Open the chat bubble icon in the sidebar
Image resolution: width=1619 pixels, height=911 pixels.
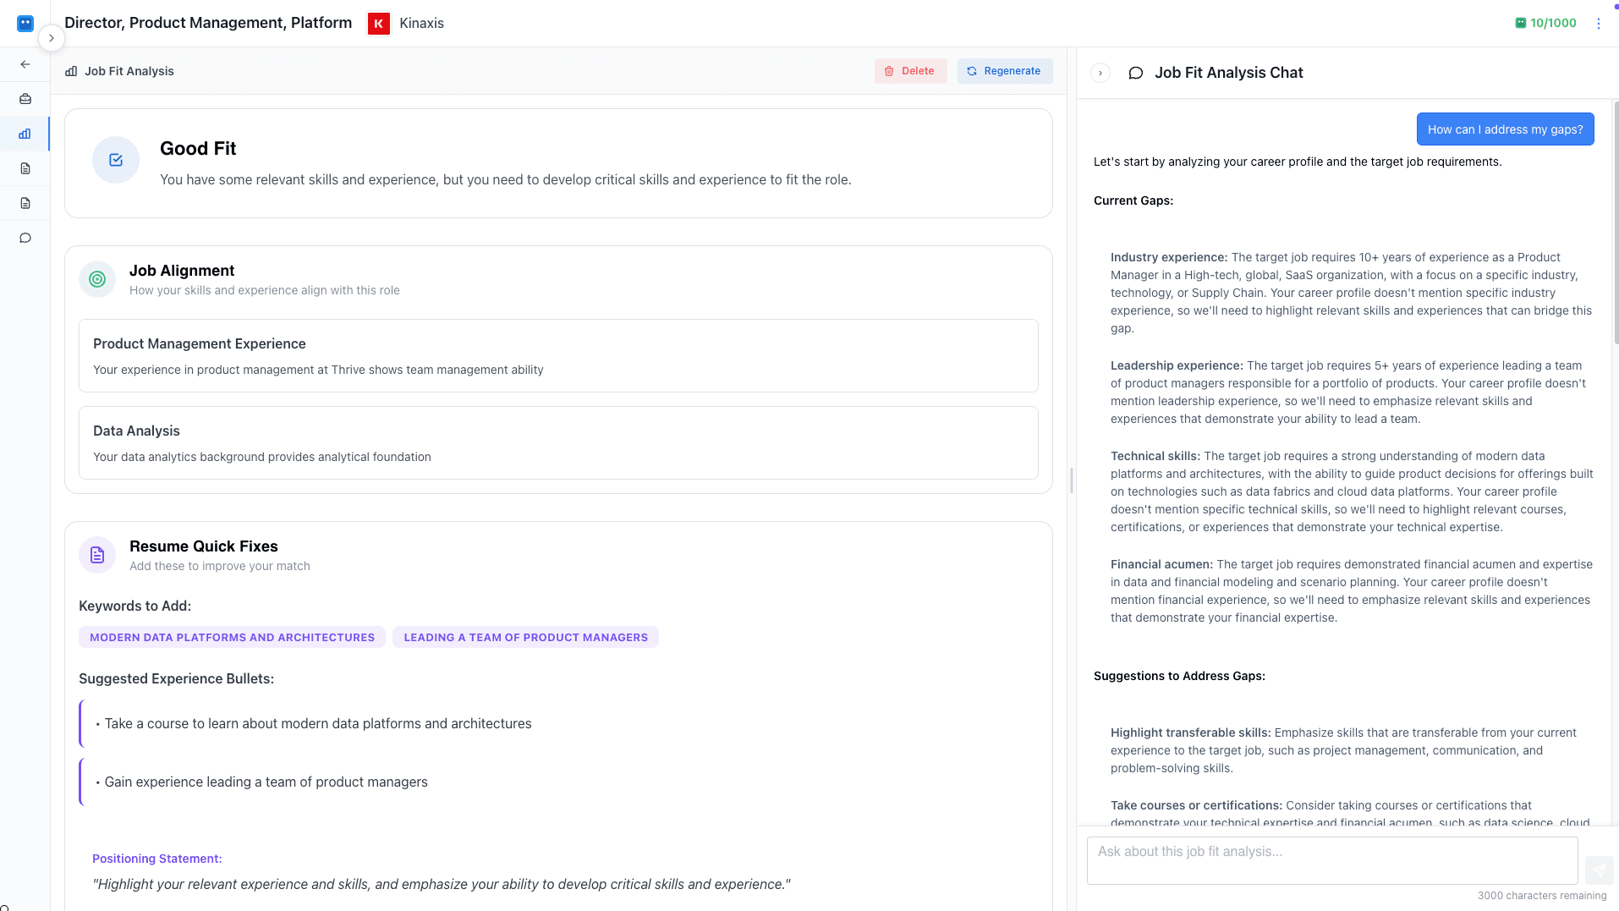coord(25,238)
